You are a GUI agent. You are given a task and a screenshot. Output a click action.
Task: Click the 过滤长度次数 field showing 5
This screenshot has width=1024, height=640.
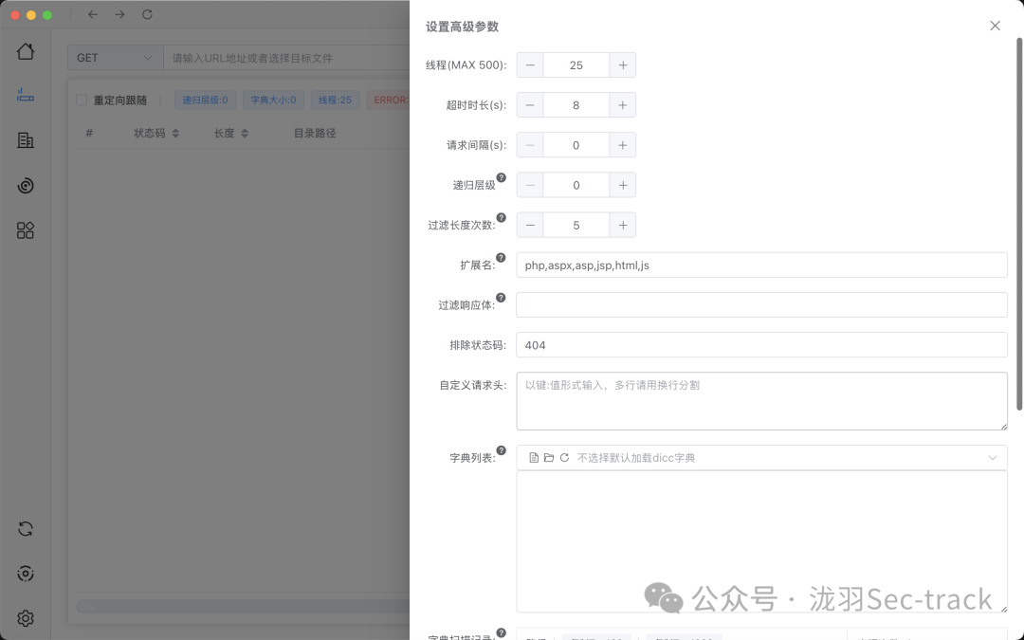(x=576, y=226)
